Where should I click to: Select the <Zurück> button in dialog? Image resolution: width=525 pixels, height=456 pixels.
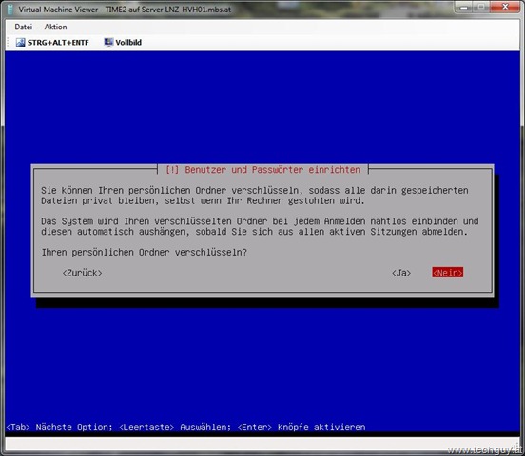[82, 273]
